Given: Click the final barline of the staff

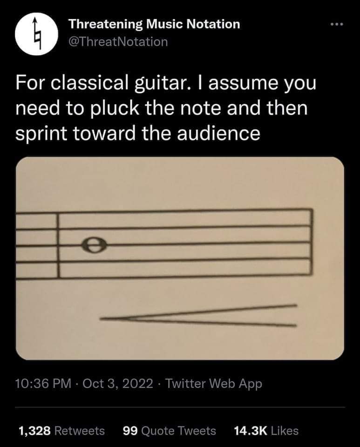Looking at the screenshot, I should click(x=311, y=242).
